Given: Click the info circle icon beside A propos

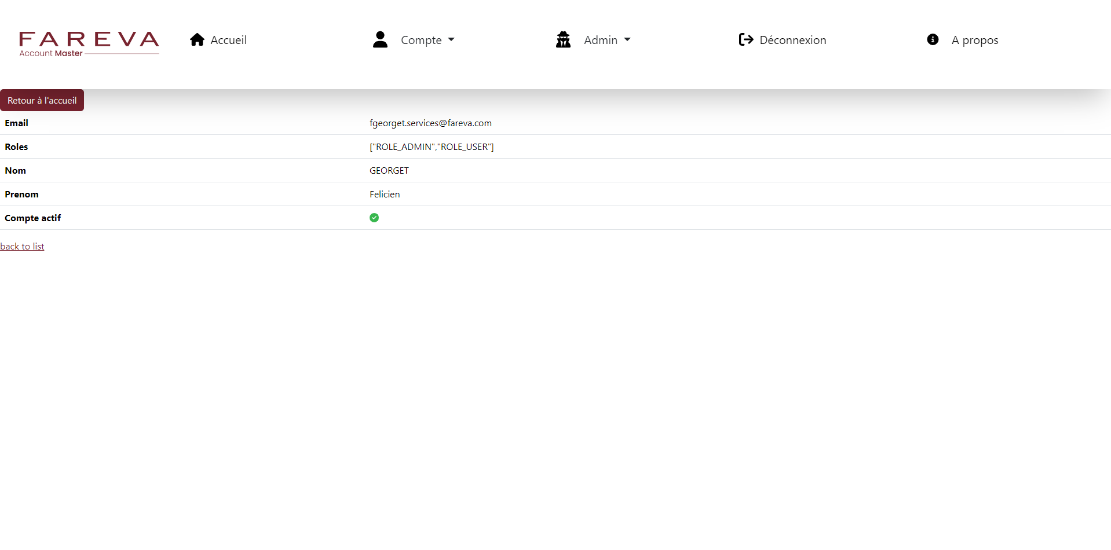Looking at the screenshot, I should tap(933, 39).
